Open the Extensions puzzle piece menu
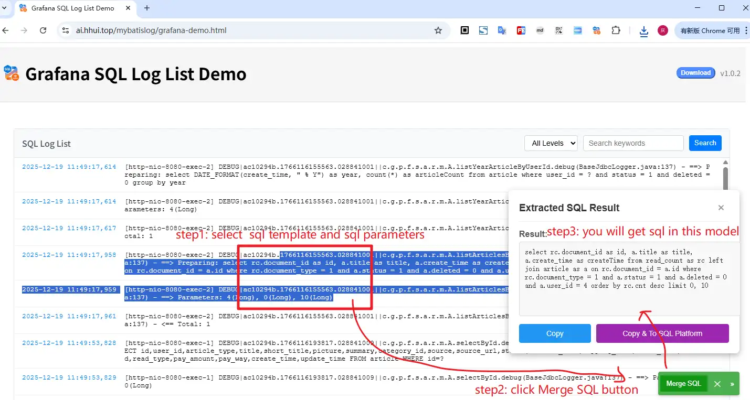This screenshot has height=400, width=750. pos(616,30)
